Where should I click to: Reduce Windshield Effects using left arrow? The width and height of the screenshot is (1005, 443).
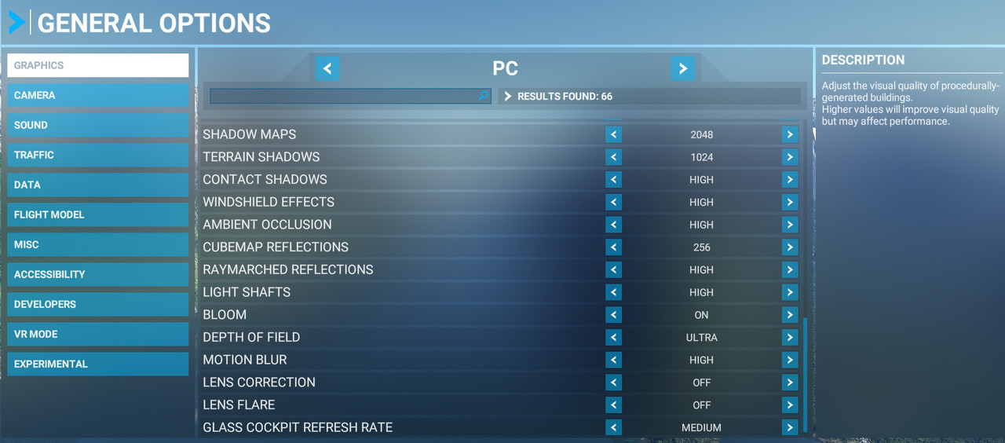(x=613, y=202)
